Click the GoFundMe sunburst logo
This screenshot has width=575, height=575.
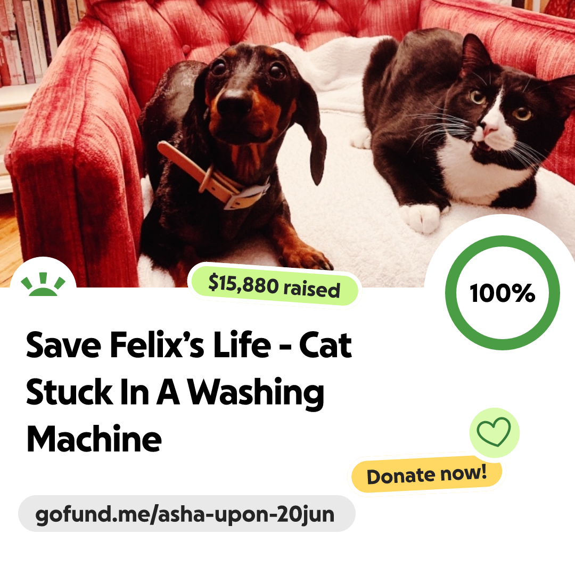coord(43,284)
